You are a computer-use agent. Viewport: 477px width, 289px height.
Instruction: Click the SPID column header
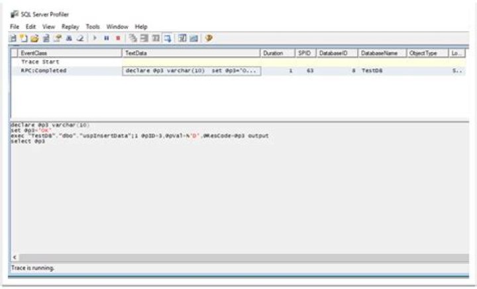[x=305, y=53]
